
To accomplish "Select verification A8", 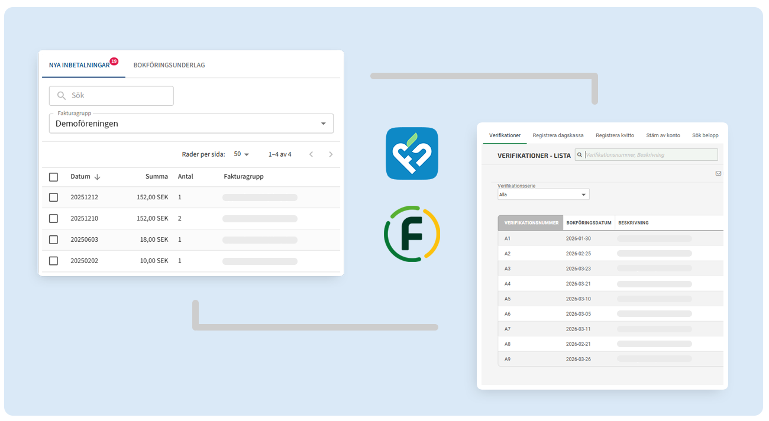I will point(508,344).
